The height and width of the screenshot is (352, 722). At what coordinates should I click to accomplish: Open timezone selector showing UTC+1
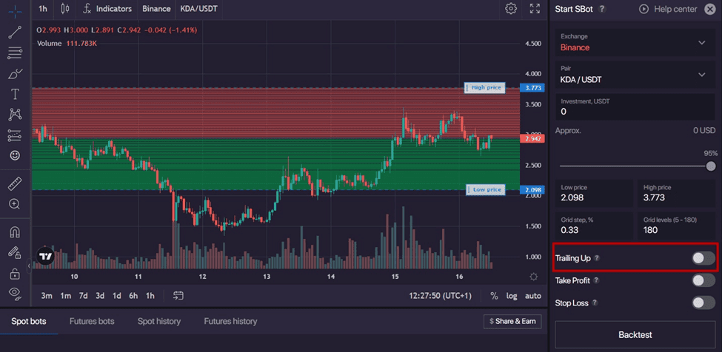pos(440,296)
